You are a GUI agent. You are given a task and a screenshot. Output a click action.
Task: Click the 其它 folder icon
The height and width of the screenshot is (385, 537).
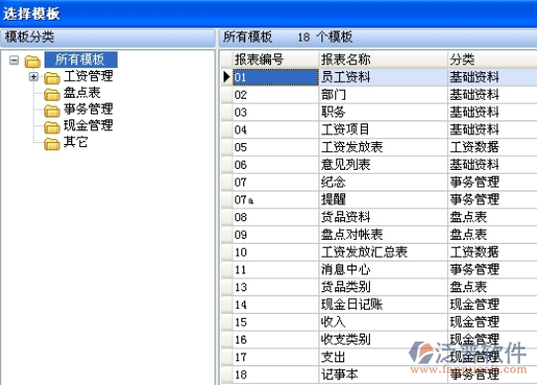tap(52, 144)
